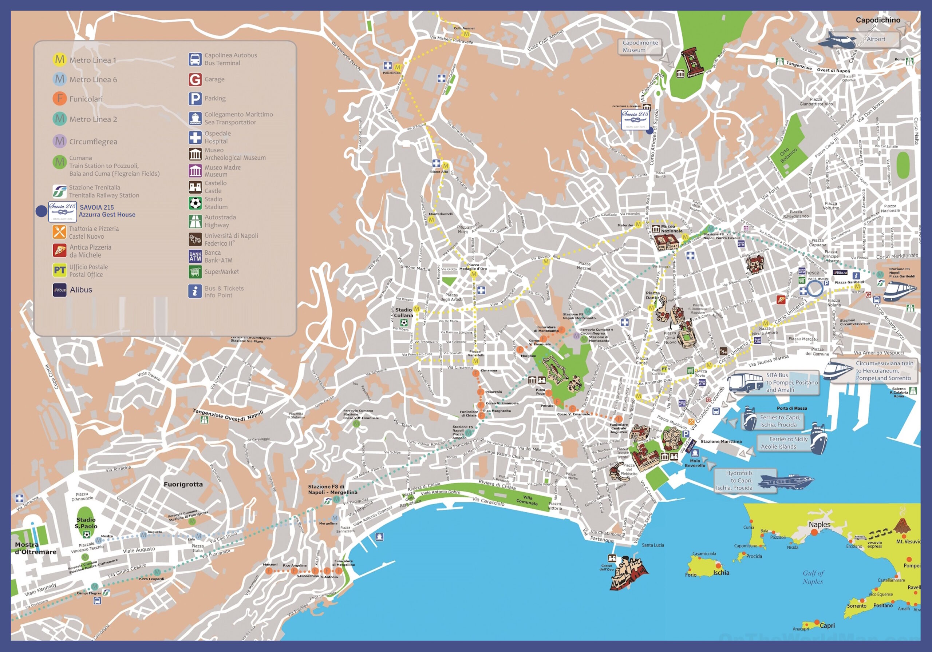Click the Savoia 215 logo in the legend
Screen dimensions: 932x652
pos(63,212)
